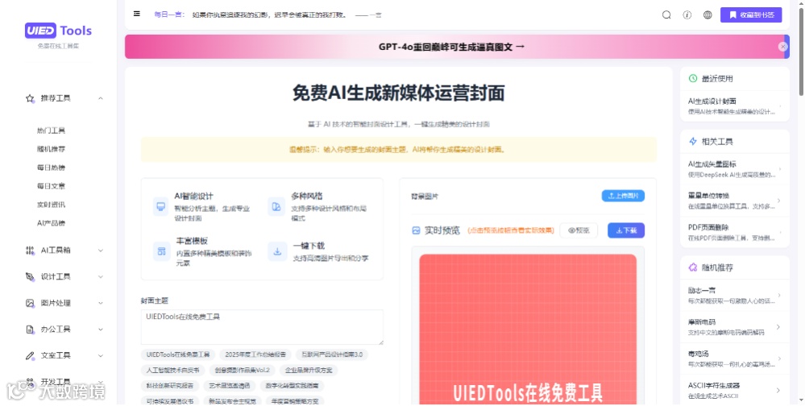The width and height of the screenshot is (805, 406).
Task: Collapse the 推荐工具 section chevron
Action: coord(101,98)
